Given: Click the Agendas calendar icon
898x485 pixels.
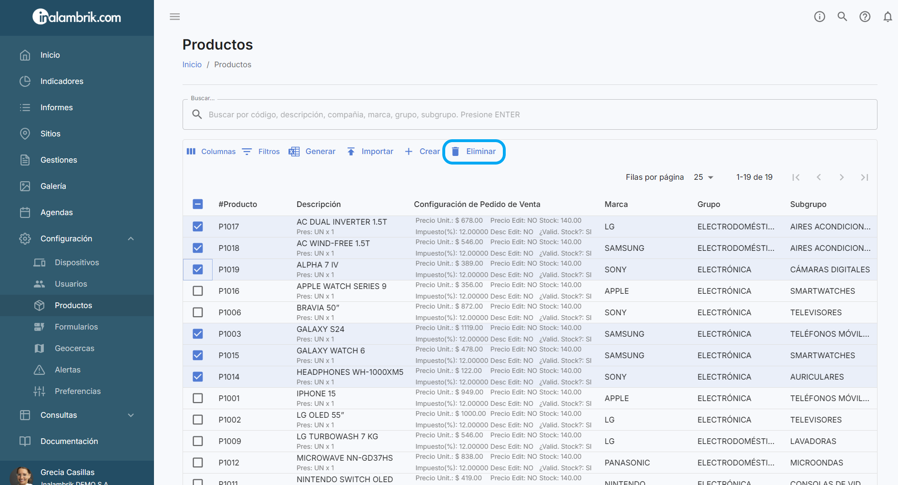Looking at the screenshot, I should pos(25,212).
